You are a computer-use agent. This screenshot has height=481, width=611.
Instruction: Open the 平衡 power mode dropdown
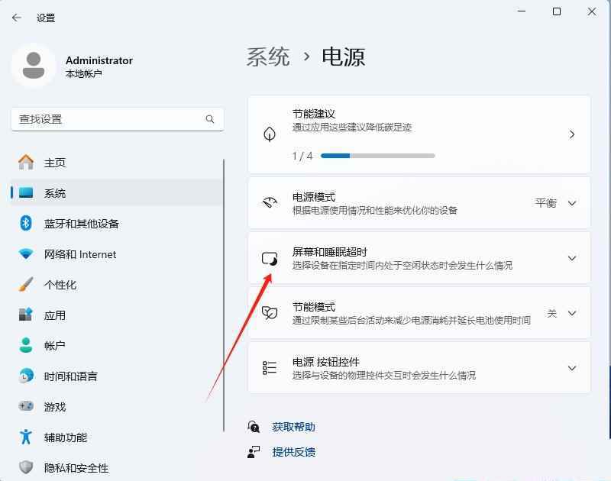(x=545, y=203)
